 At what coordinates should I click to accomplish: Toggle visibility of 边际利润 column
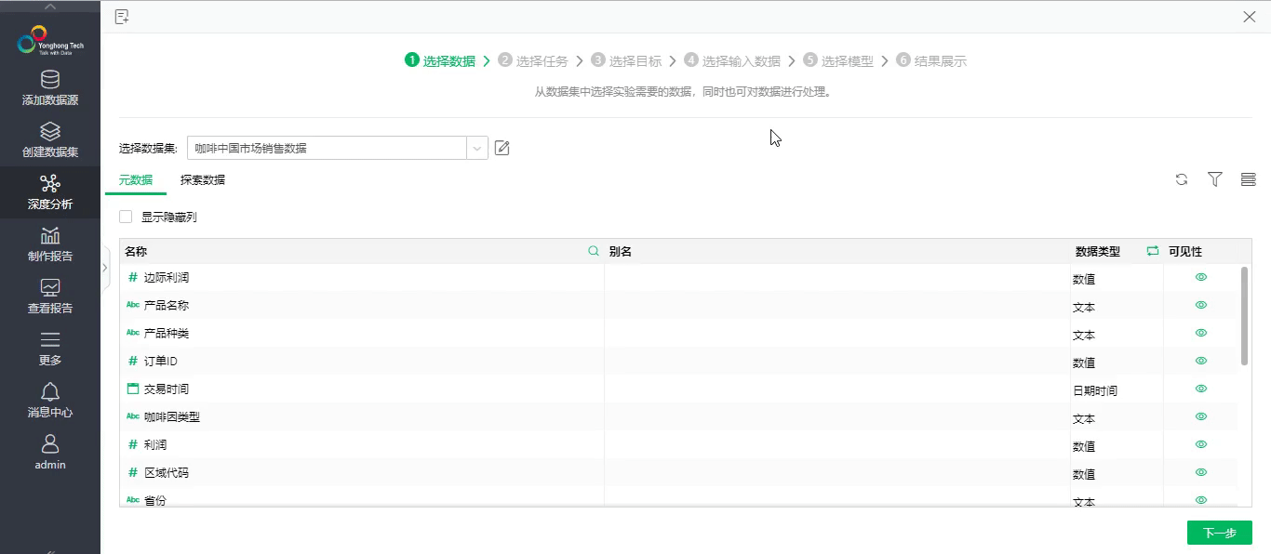point(1201,277)
